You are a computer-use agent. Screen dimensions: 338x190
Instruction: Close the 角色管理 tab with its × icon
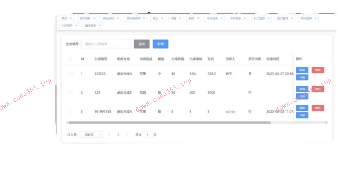[x=315, y=18]
